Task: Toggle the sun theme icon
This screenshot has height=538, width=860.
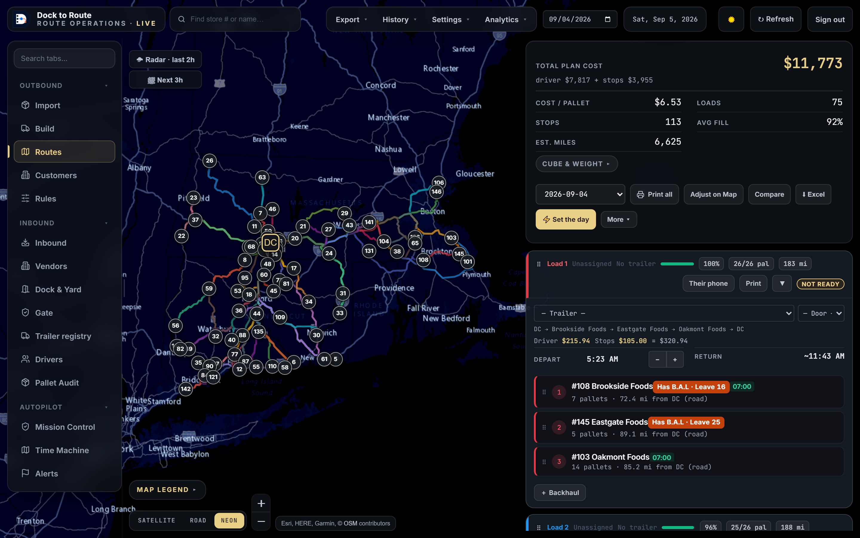Action: (731, 19)
